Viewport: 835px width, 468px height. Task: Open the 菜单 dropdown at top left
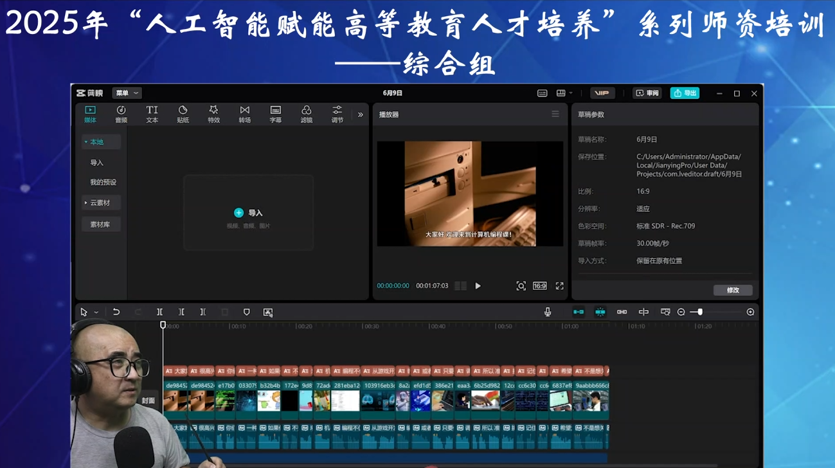coord(127,93)
